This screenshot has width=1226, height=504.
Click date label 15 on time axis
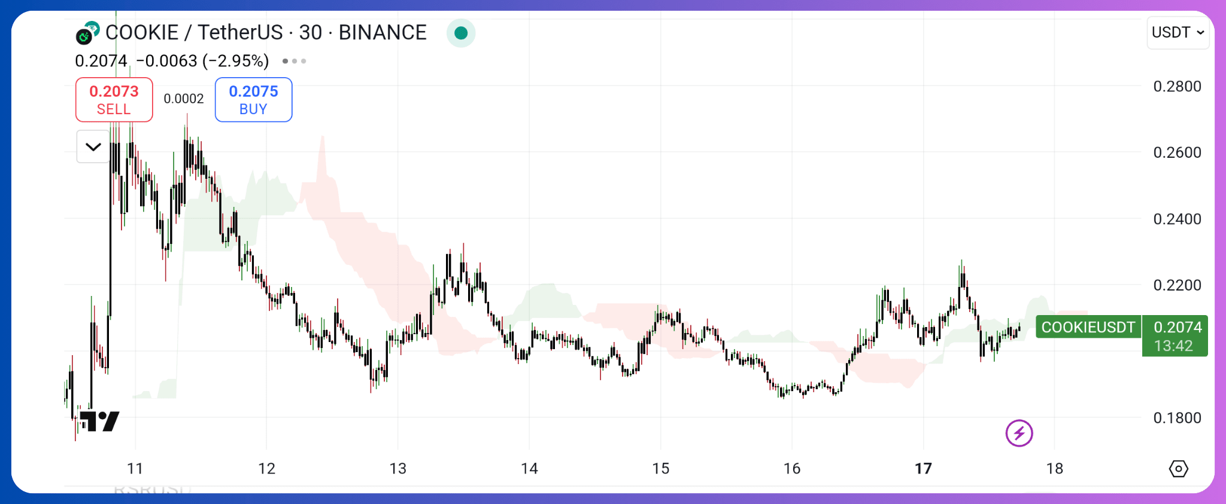[660, 469]
